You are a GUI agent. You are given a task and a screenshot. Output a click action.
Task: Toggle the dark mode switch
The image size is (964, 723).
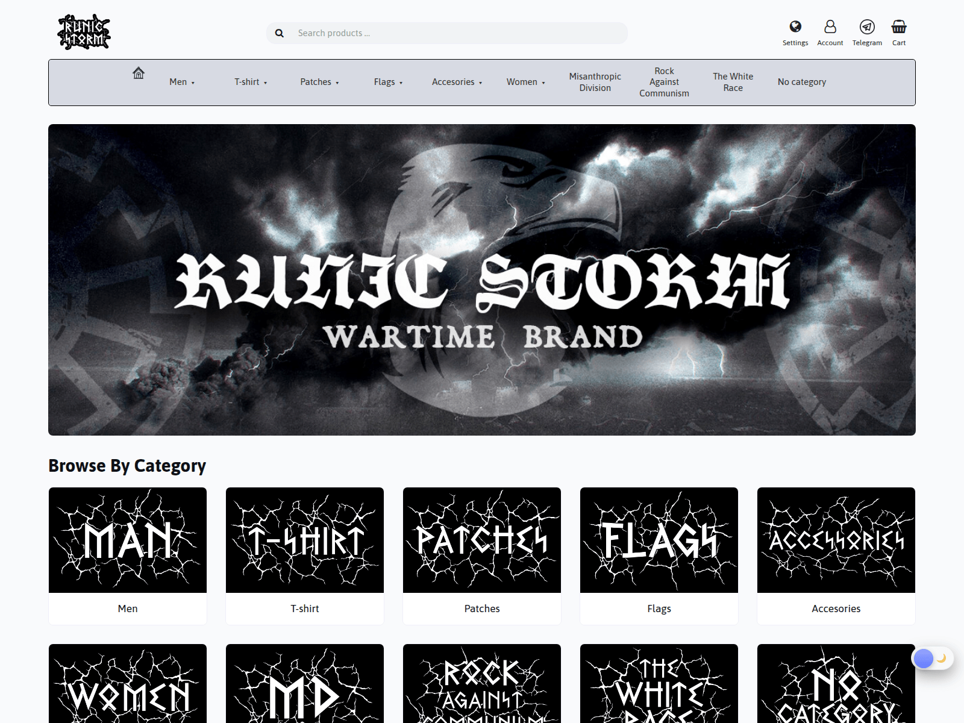pos(932,659)
